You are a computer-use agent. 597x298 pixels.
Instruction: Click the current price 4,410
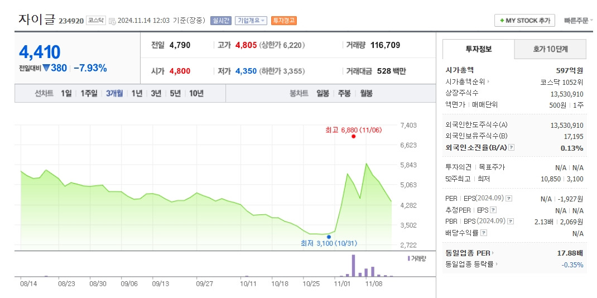pyautogui.click(x=40, y=52)
